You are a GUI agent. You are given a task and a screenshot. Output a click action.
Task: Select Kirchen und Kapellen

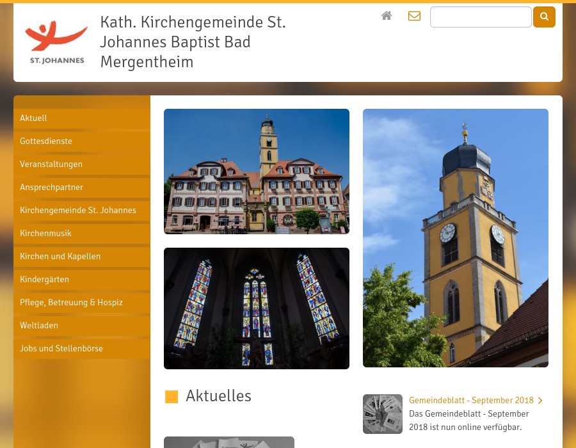pyautogui.click(x=60, y=256)
